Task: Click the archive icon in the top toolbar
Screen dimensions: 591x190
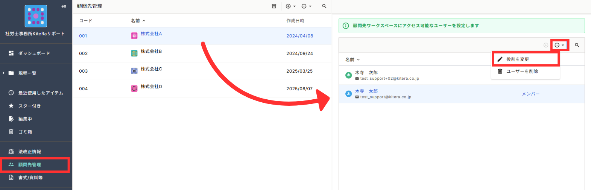Action: [x=274, y=6]
